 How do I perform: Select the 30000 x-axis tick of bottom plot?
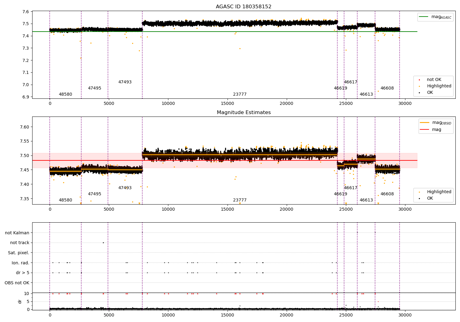[x=405, y=315]
